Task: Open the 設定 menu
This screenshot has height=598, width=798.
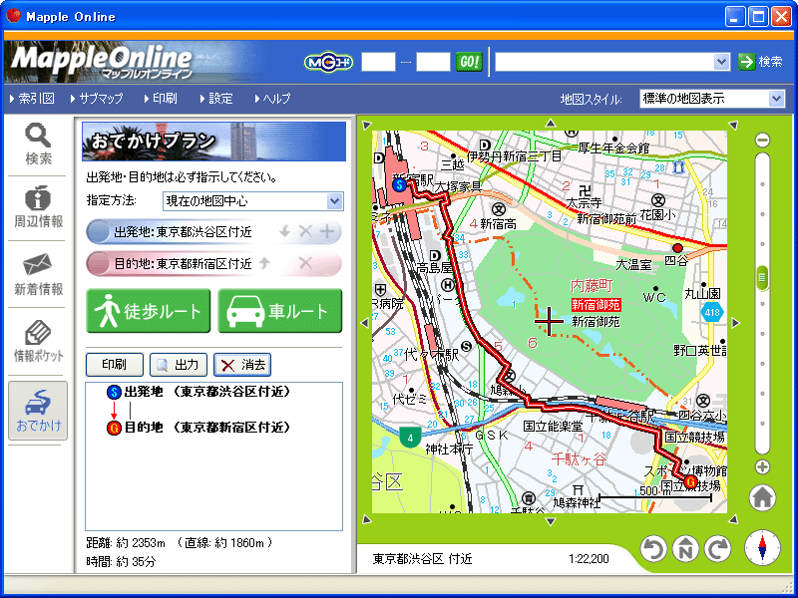Action: 216,99
